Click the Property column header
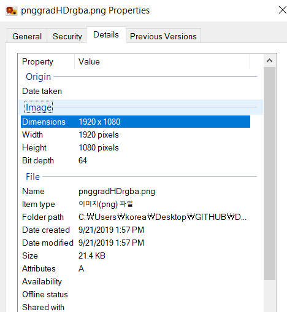This screenshot has width=287, height=312. coord(47,61)
